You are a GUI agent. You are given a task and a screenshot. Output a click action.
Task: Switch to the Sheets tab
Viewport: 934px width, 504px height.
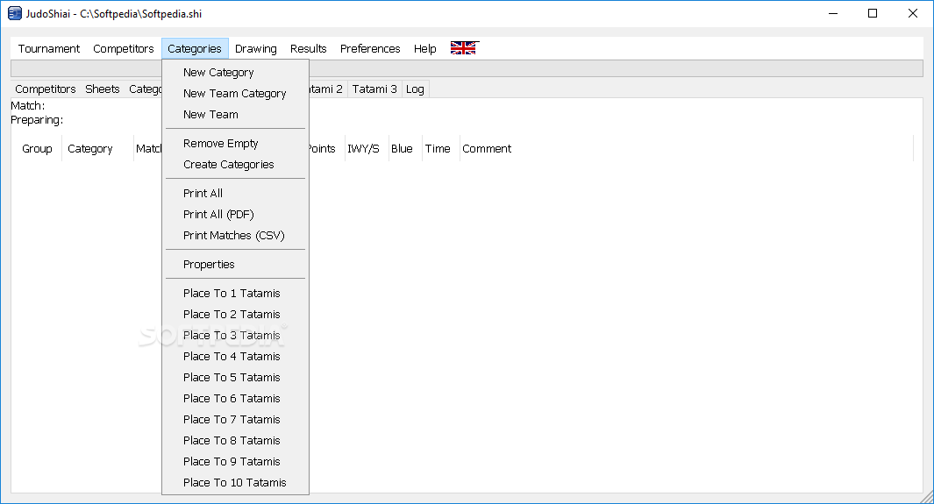pos(103,89)
